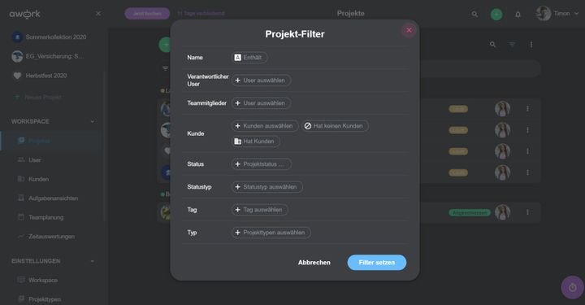Click the green plus quick-add icon
Screen dimensions: 585x305
pyautogui.click(x=496, y=14)
